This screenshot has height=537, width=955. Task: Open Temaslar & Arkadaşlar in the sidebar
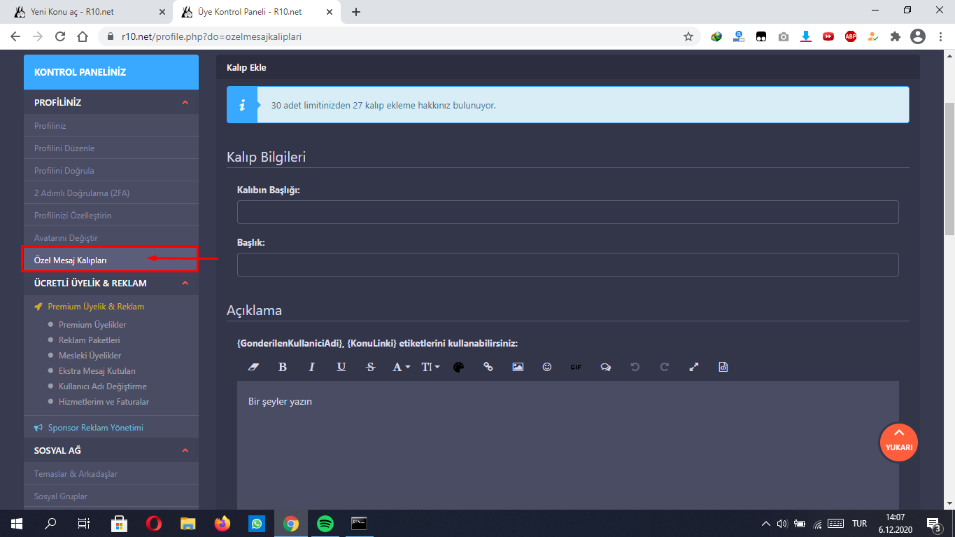point(76,474)
